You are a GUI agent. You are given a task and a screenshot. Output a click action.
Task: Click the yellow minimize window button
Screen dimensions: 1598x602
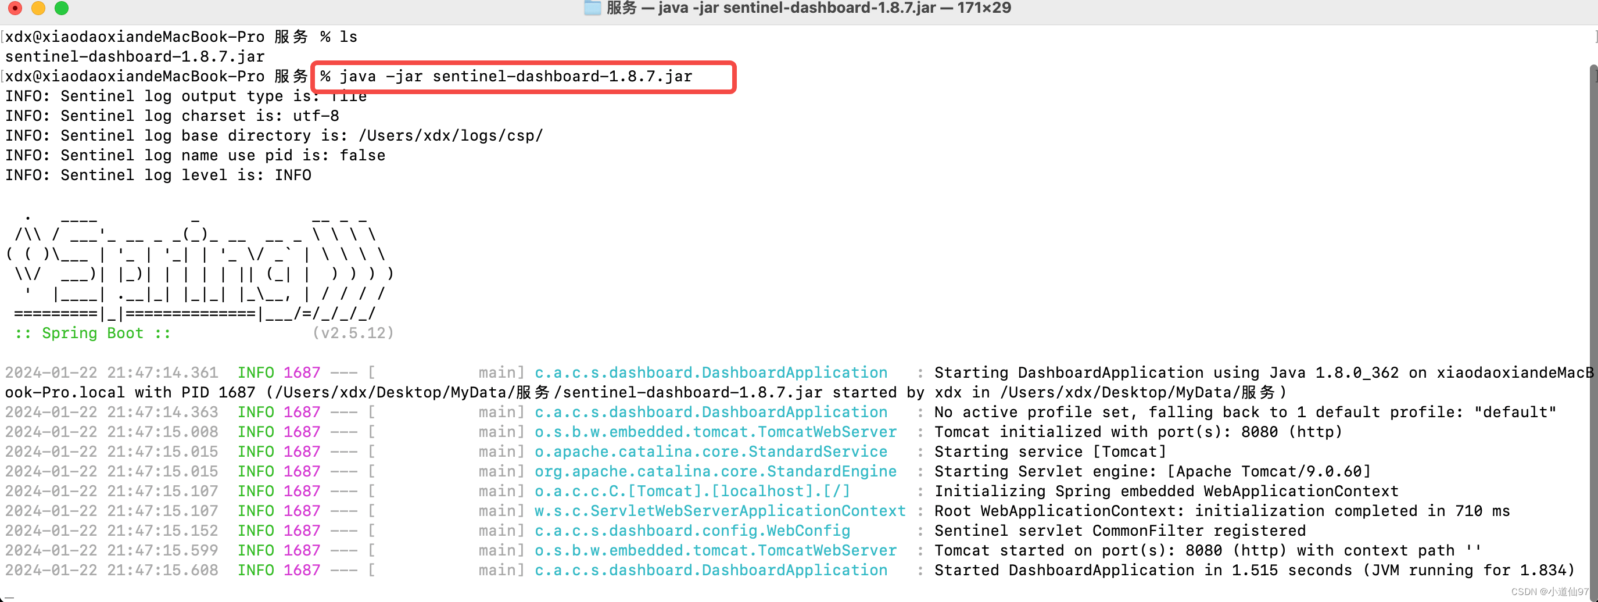38,8
